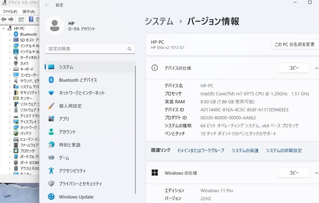This screenshot has width=319, height=203.
Task: Open ネットワークとインターネット wifi icon
Action: pyautogui.click(x=51, y=93)
